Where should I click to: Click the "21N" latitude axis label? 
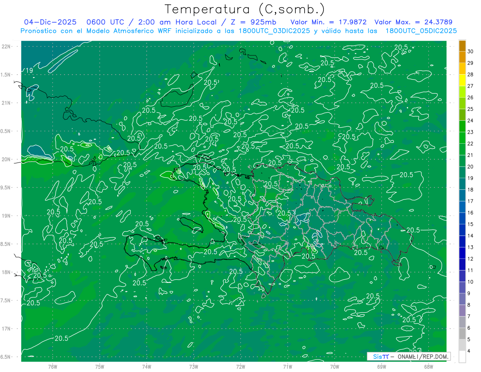tap(7, 103)
